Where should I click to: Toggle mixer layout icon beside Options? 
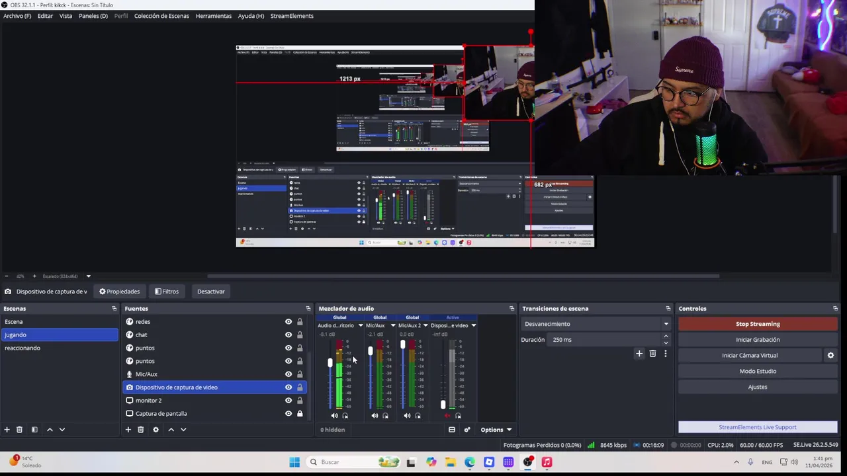pos(452,430)
